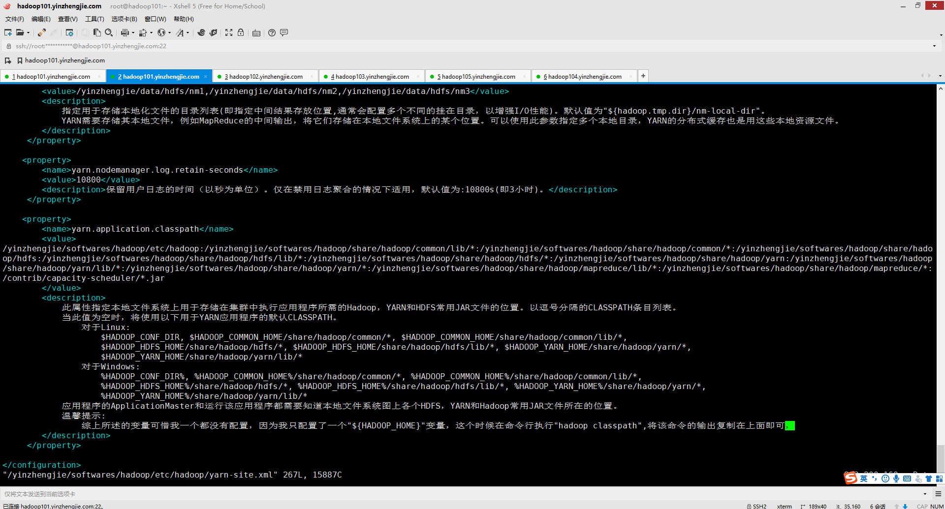The image size is (945, 509).
Task: Activate full screen mode icon
Action: [x=229, y=32]
